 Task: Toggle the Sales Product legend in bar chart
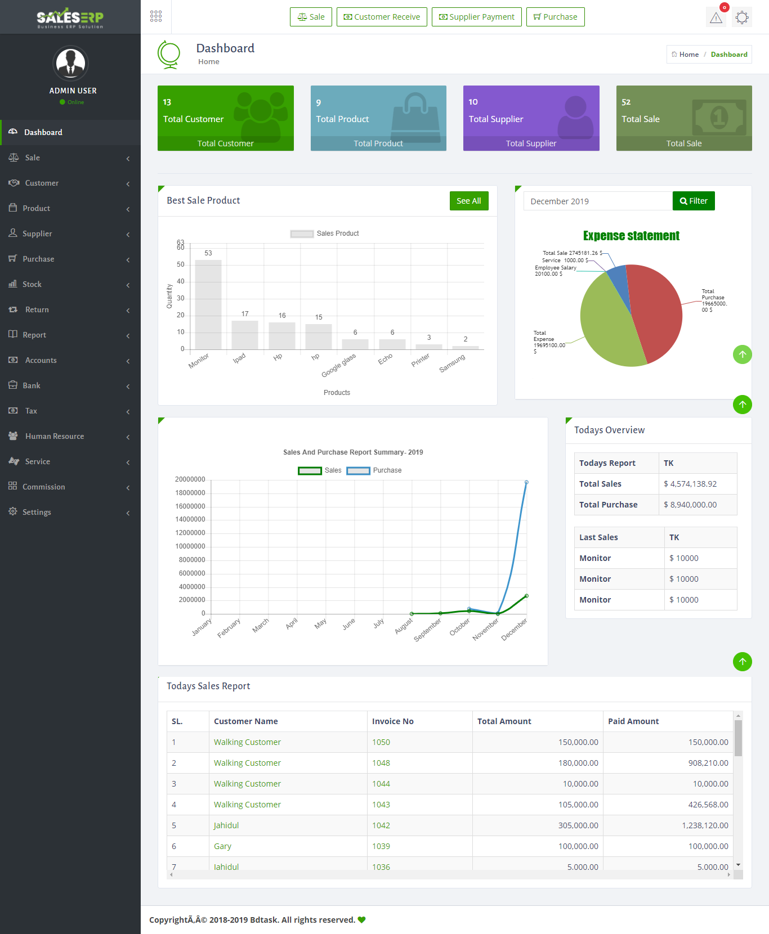[x=325, y=234]
